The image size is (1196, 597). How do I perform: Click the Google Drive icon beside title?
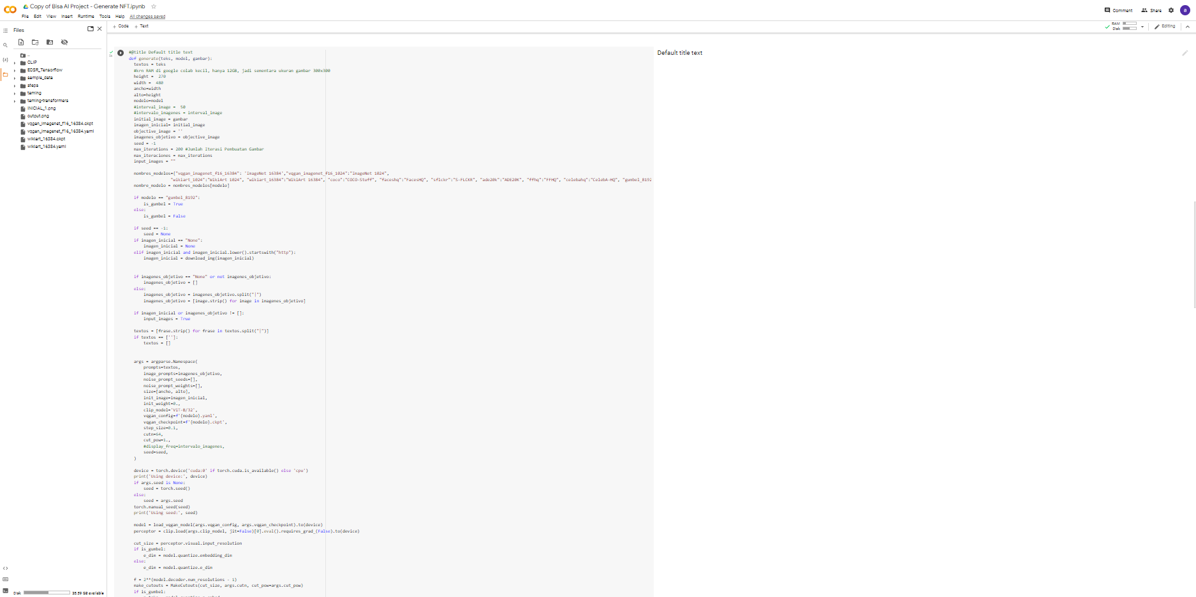pos(26,6)
